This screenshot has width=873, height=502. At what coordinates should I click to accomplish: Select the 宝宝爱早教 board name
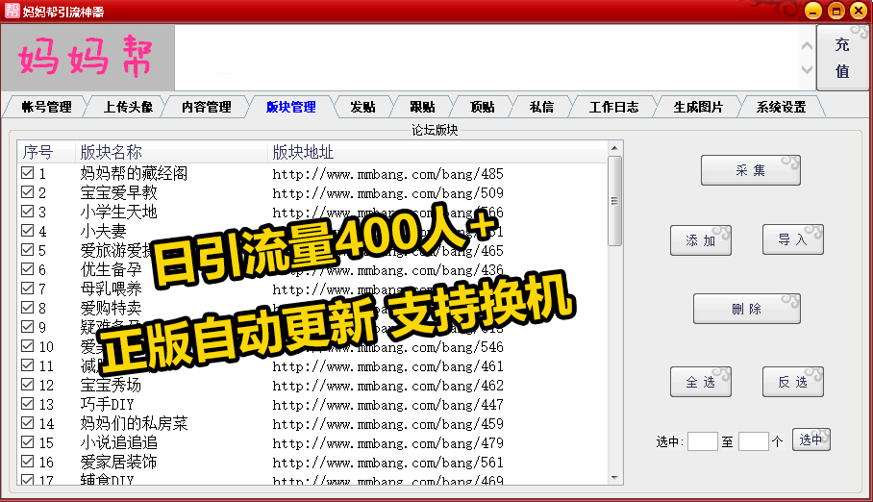click(118, 192)
